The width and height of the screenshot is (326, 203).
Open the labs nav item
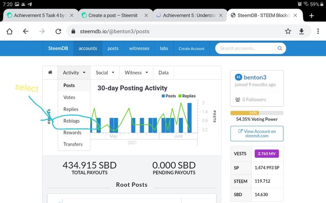tap(164, 48)
